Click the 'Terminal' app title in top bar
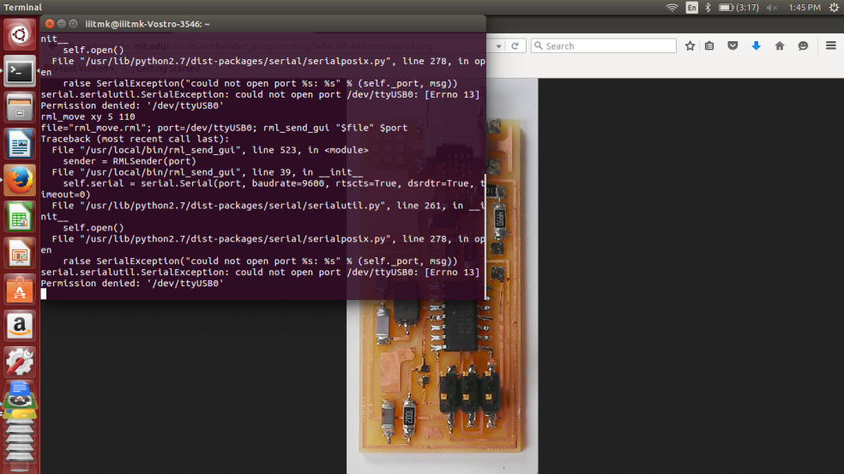 click(22, 8)
